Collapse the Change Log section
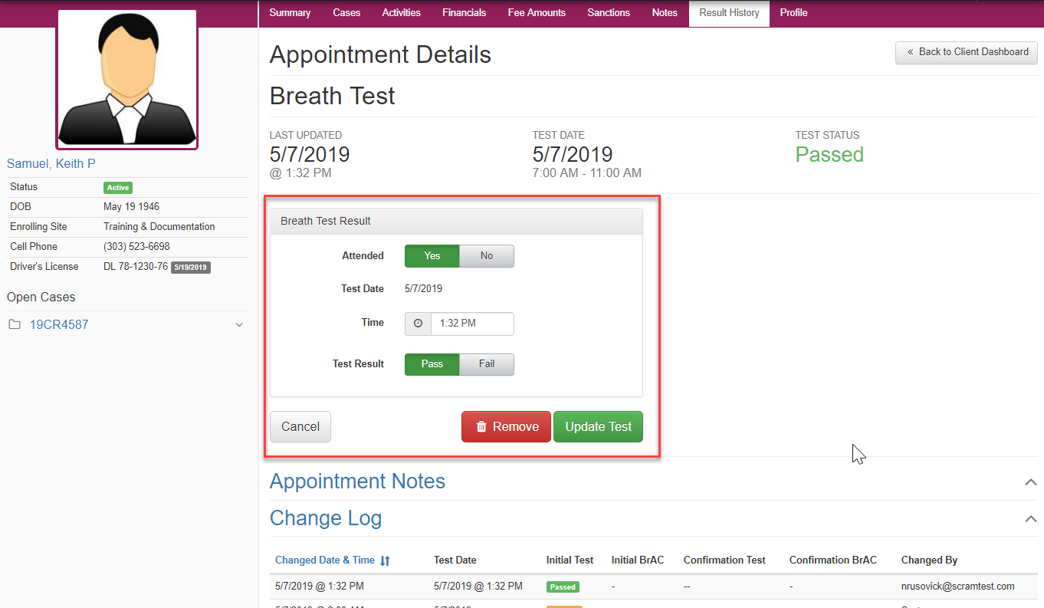The height and width of the screenshot is (608, 1044). [x=1030, y=519]
